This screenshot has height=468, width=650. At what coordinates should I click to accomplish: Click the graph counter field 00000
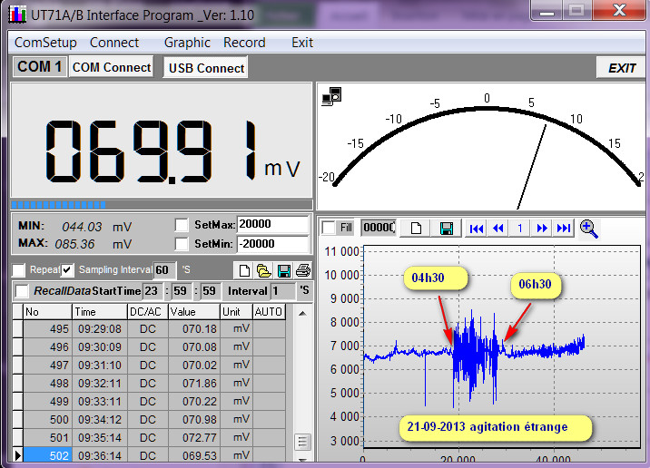click(378, 228)
